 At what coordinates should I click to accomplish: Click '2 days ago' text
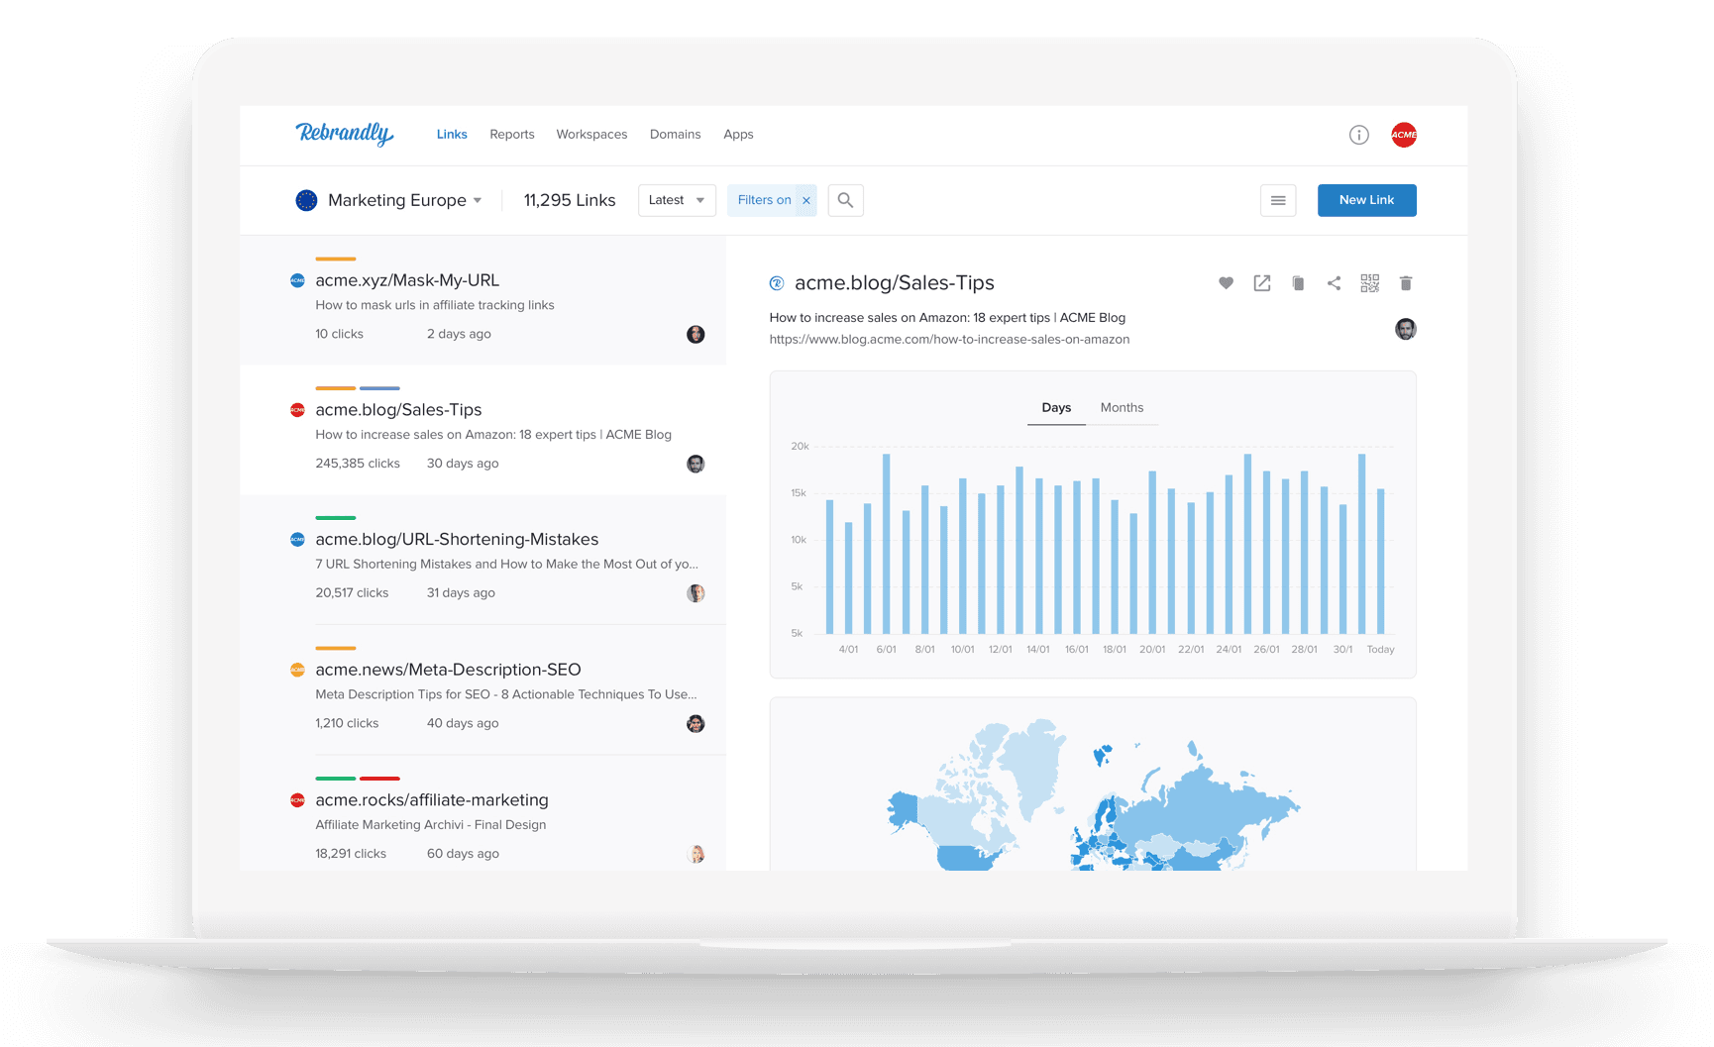coord(459,334)
